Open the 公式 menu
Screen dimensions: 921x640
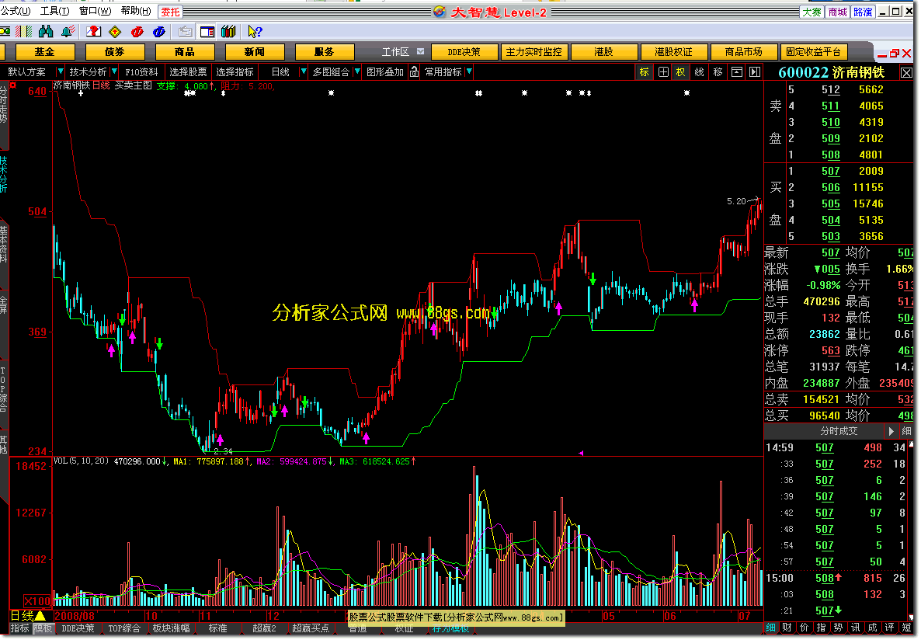click(x=16, y=11)
